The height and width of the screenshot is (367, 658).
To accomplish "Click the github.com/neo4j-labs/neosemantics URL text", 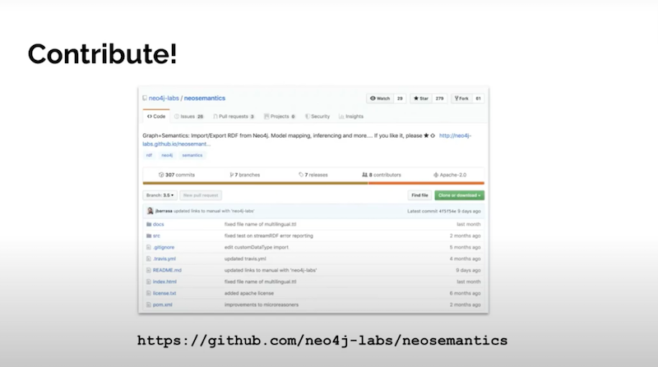I will [x=322, y=340].
